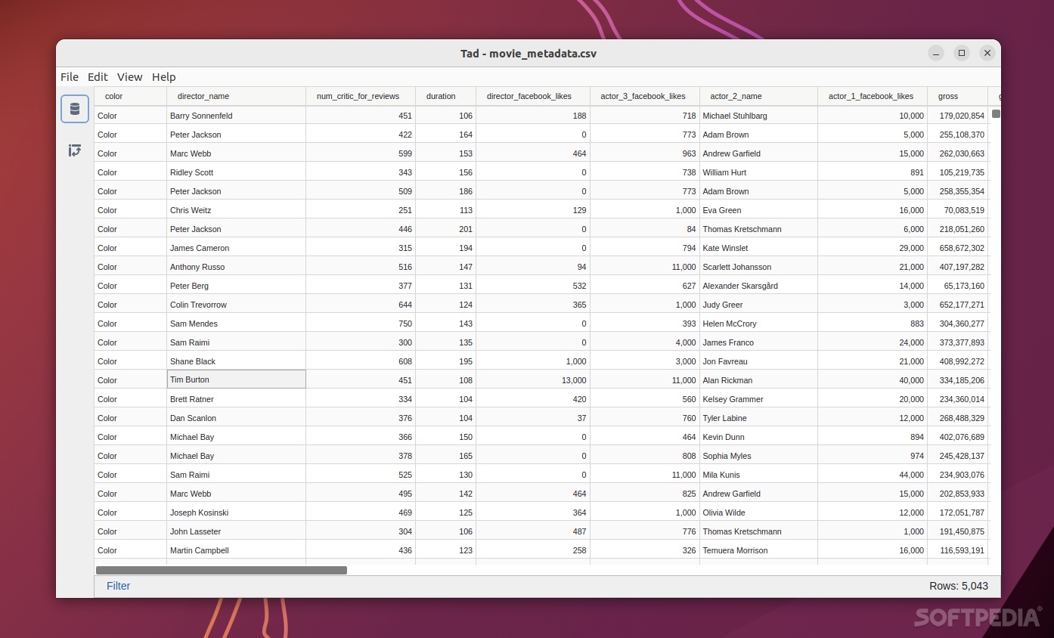
Task: Click the Kevin Dunn cell
Action: 758,437
